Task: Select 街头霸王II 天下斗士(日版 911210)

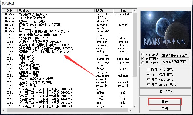Action: click(x=45, y=103)
